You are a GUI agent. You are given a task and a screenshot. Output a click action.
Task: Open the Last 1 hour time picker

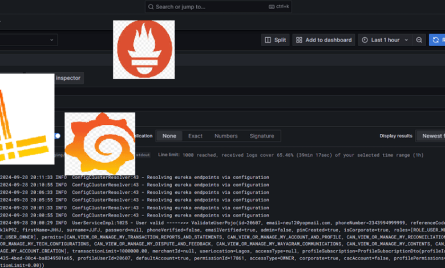pyautogui.click(x=385, y=40)
